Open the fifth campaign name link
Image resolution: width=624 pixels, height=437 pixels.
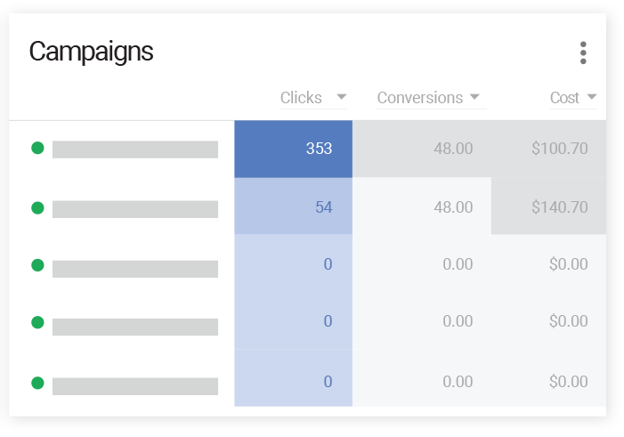click(x=135, y=386)
